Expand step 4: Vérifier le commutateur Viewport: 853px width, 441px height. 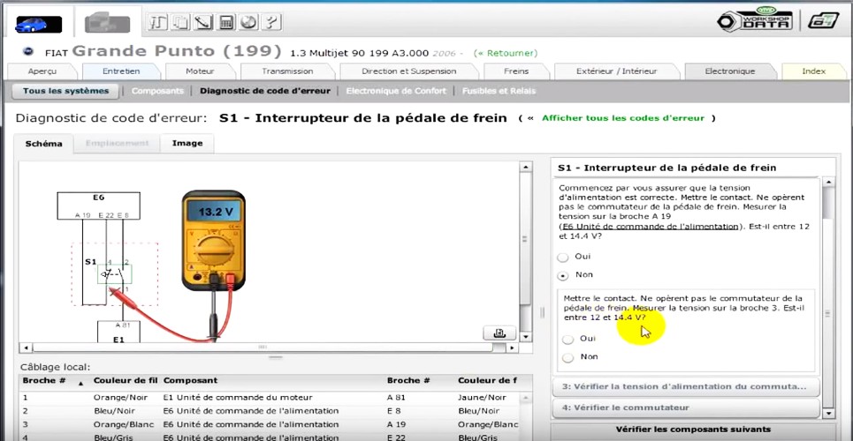685,407
